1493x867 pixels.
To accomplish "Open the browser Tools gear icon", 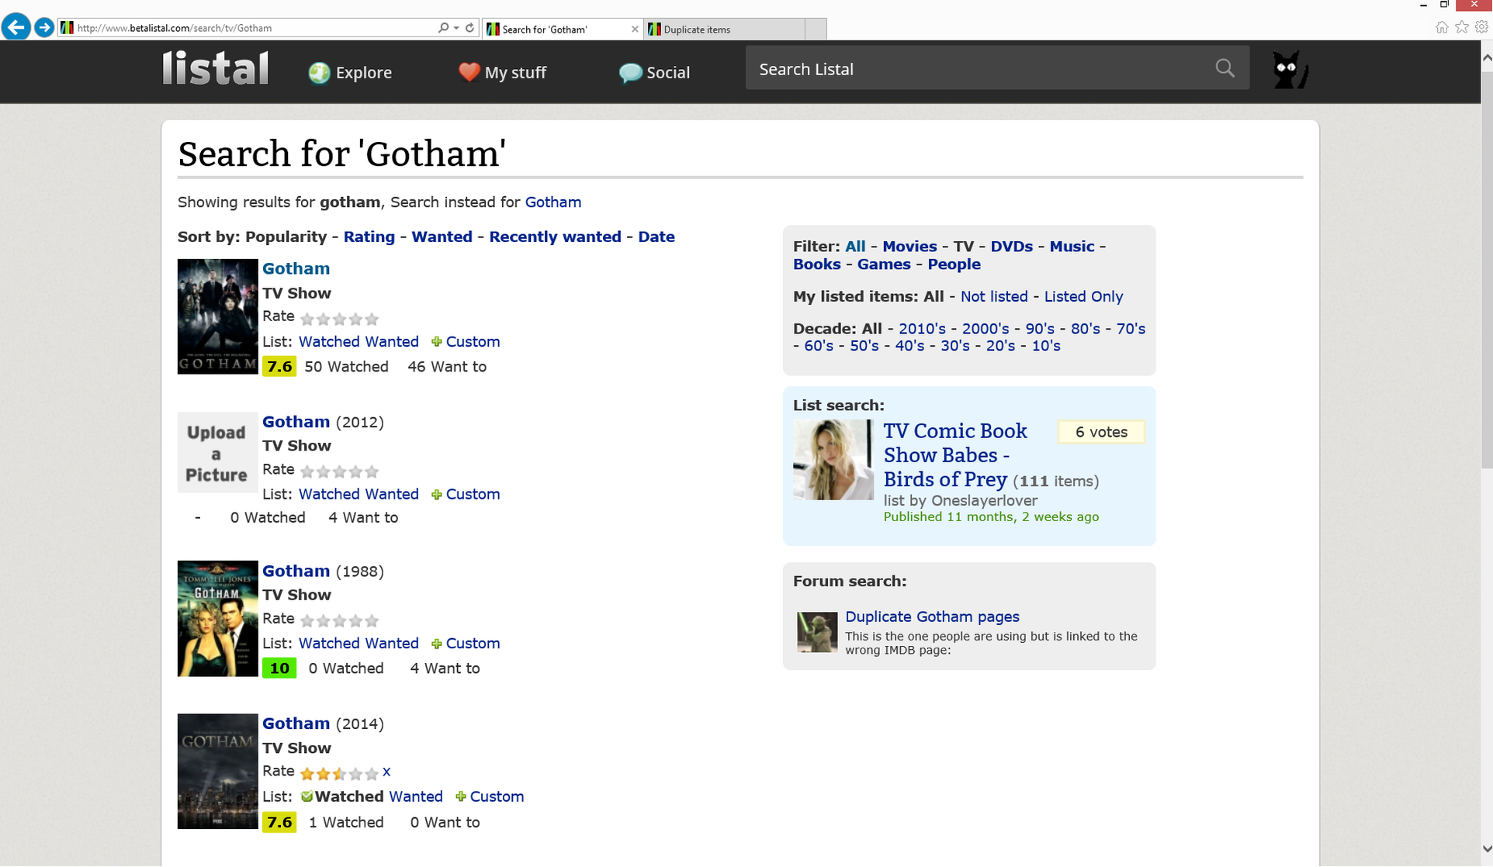I will tap(1481, 27).
